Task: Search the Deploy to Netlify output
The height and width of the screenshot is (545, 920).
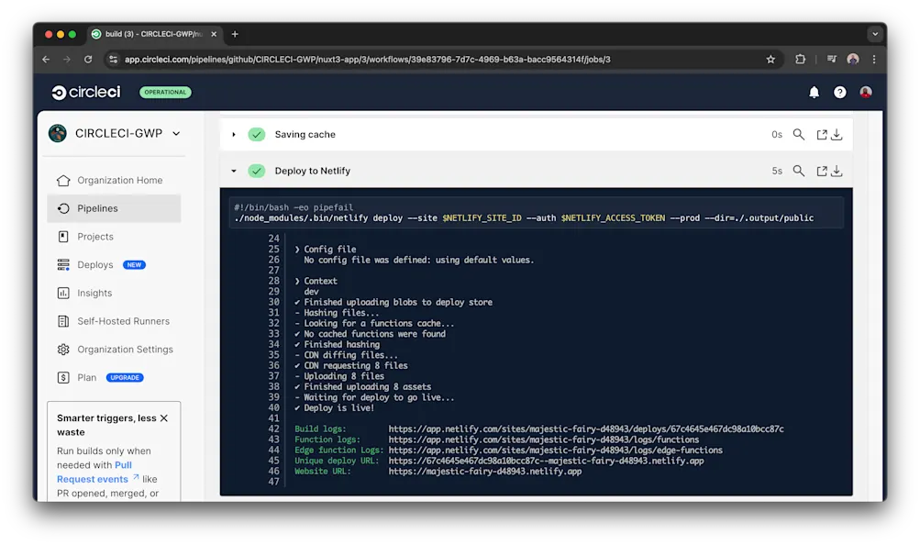Action: 799,171
